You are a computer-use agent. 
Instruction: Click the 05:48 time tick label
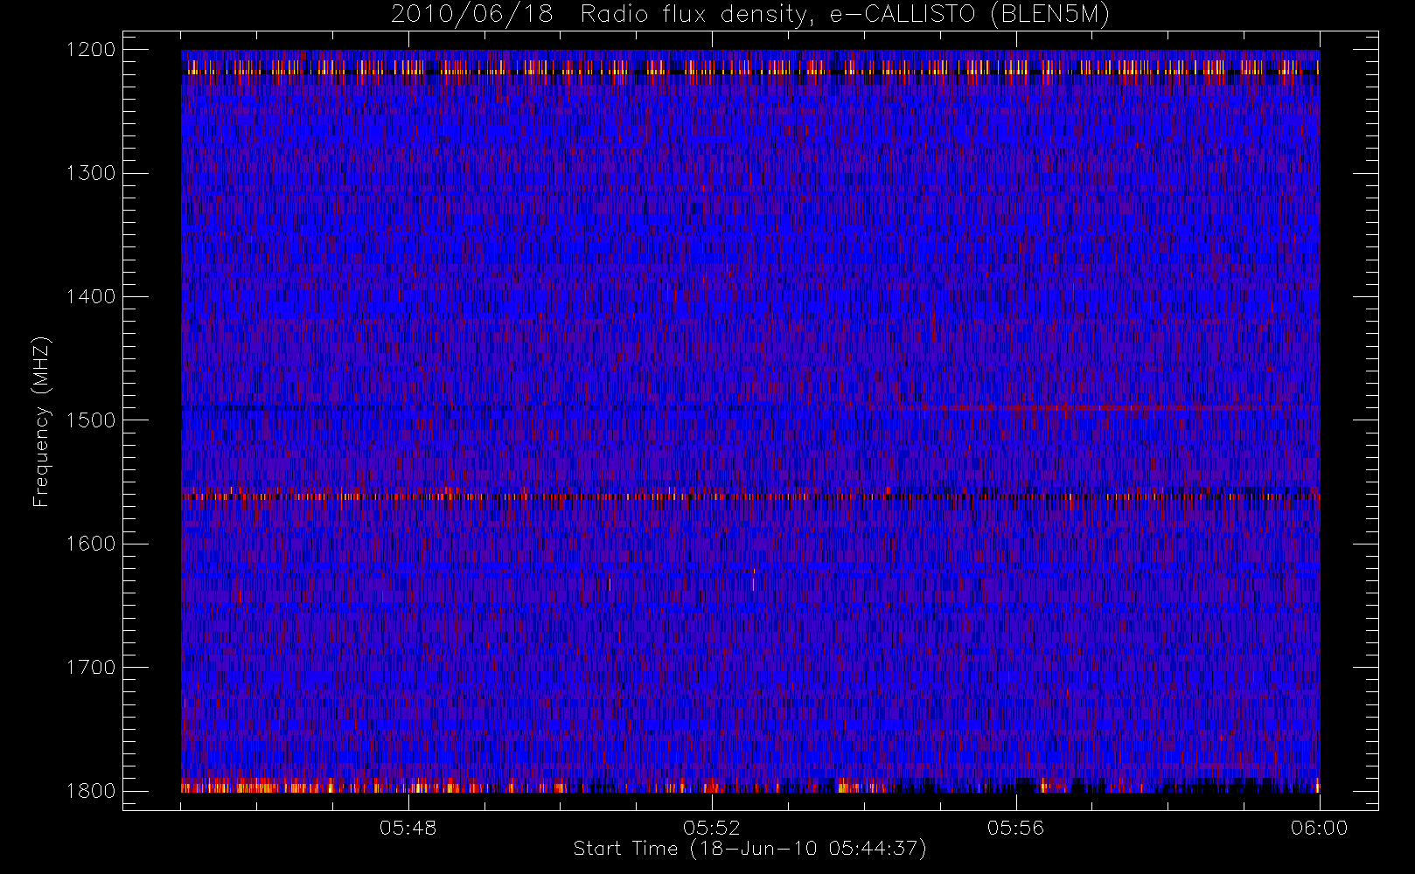408,828
